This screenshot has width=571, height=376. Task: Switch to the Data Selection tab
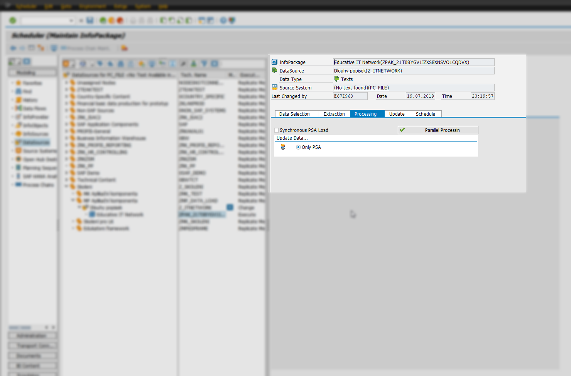coord(296,114)
